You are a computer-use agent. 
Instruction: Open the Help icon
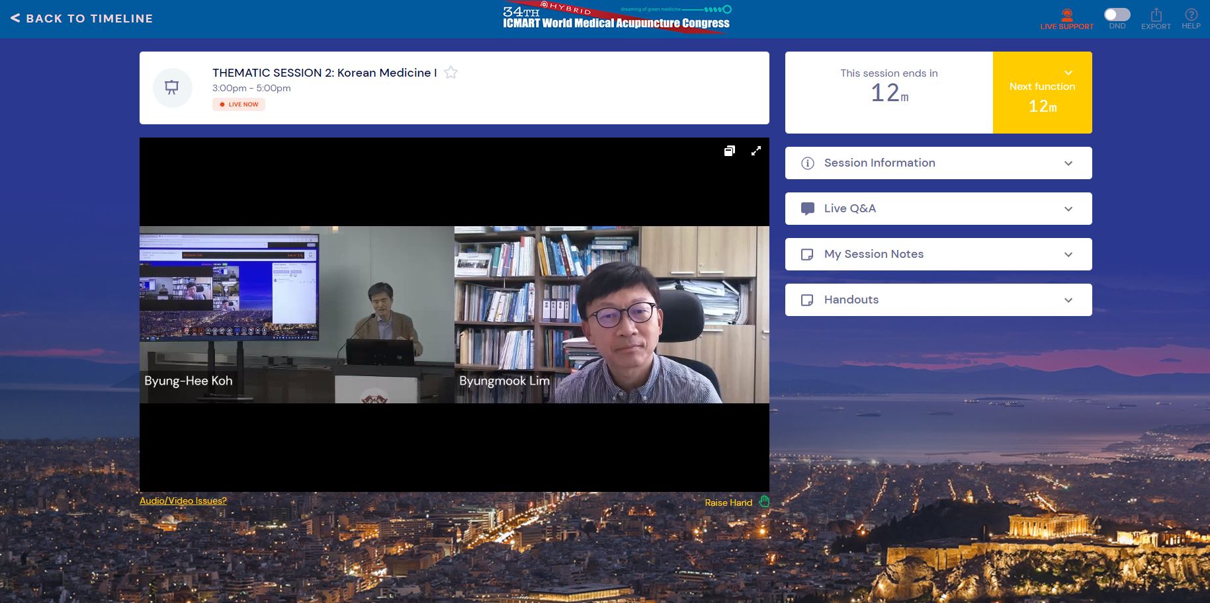(x=1191, y=15)
